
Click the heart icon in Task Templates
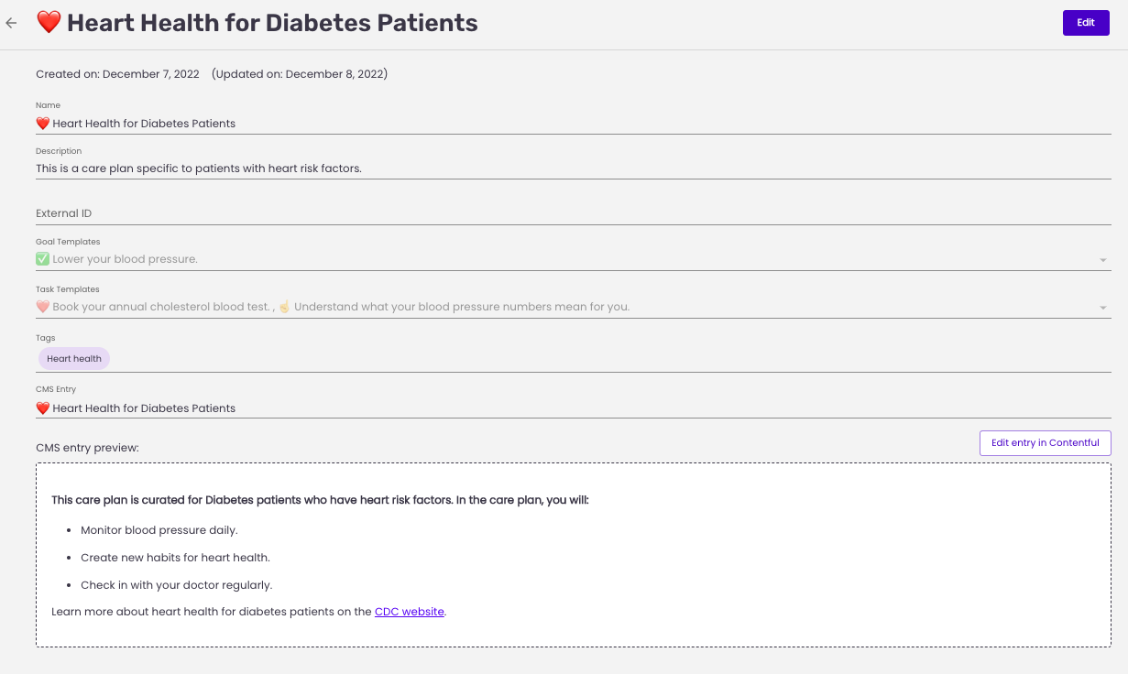click(43, 307)
